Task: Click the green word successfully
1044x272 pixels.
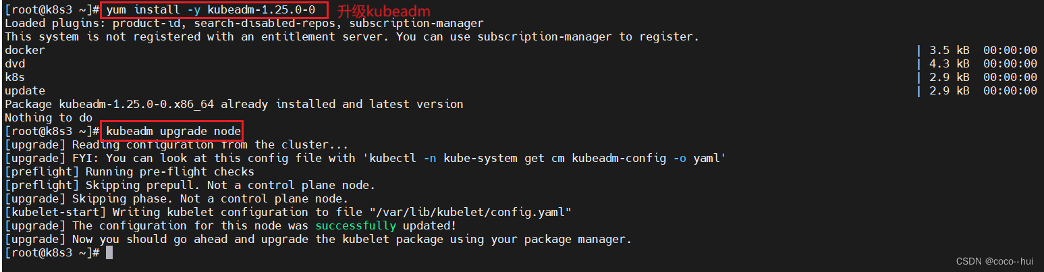Action: click(356, 225)
